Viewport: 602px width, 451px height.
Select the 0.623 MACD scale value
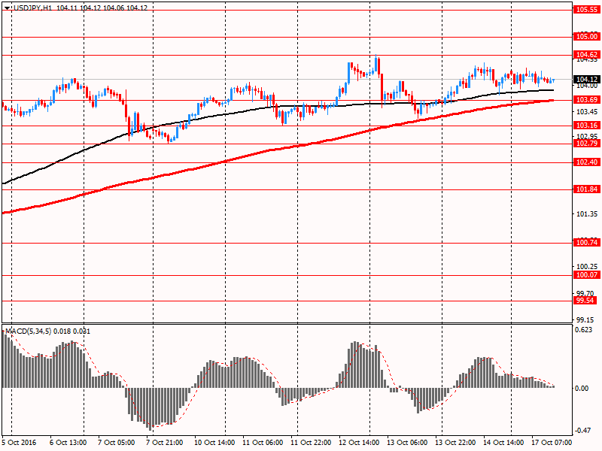click(584, 330)
